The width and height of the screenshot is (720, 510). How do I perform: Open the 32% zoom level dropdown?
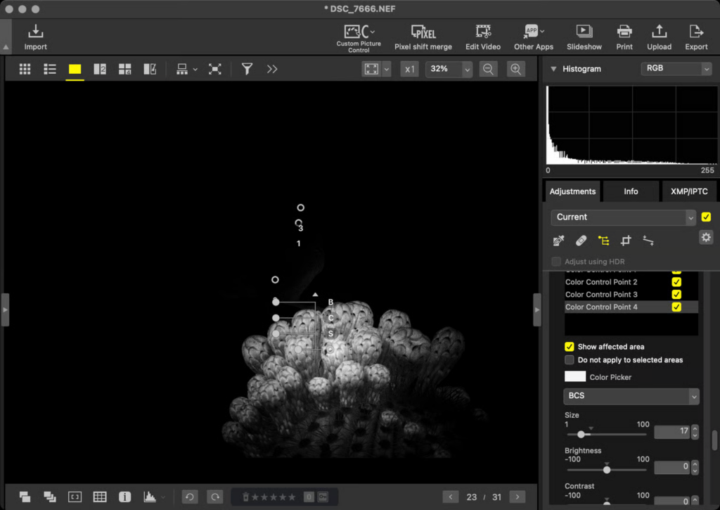point(467,69)
